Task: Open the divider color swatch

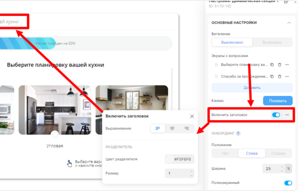Action: [169, 159]
